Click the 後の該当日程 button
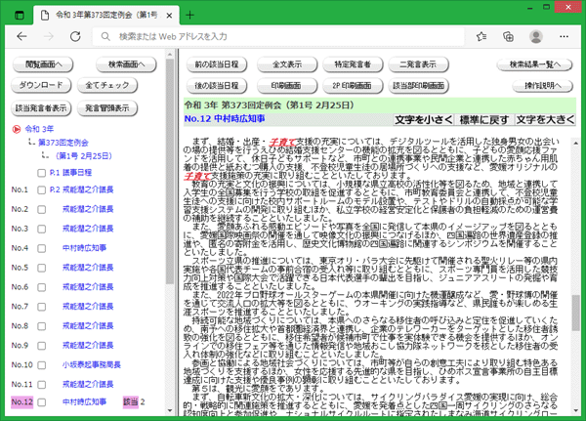This screenshot has height=421, width=586. (217, 86)
